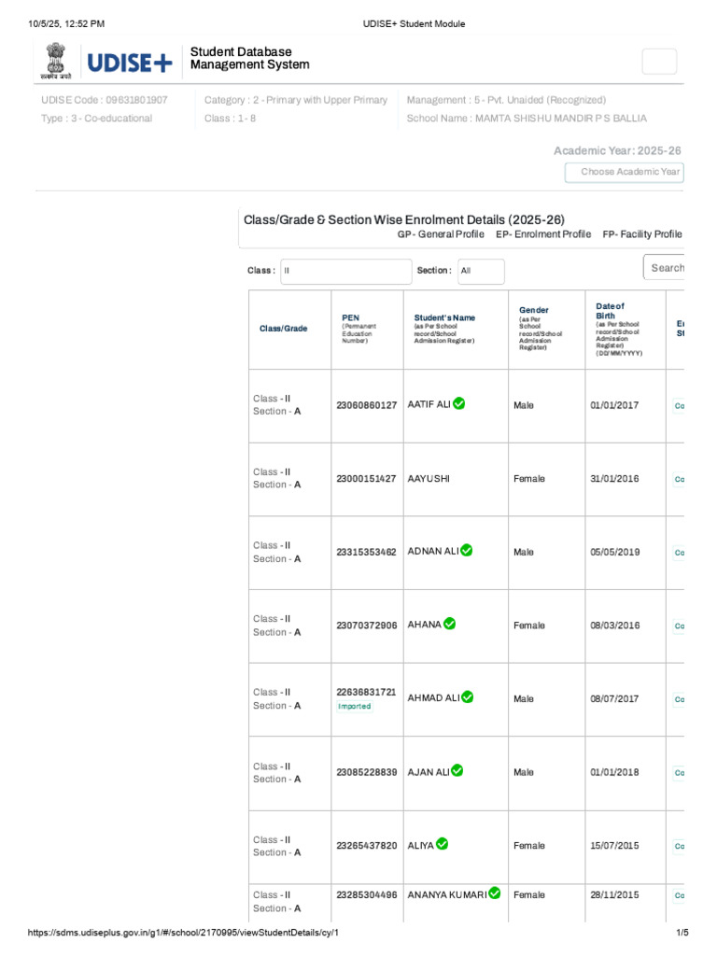717x956 pixels.
Task: Click green verified tick beside AJAN ALI
Action: click(x=457, y=770)
